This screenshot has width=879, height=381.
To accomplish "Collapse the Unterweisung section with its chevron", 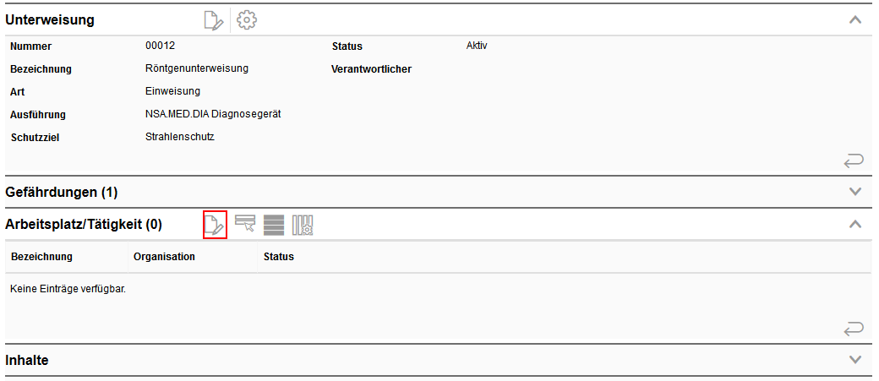I will [854, 19].
